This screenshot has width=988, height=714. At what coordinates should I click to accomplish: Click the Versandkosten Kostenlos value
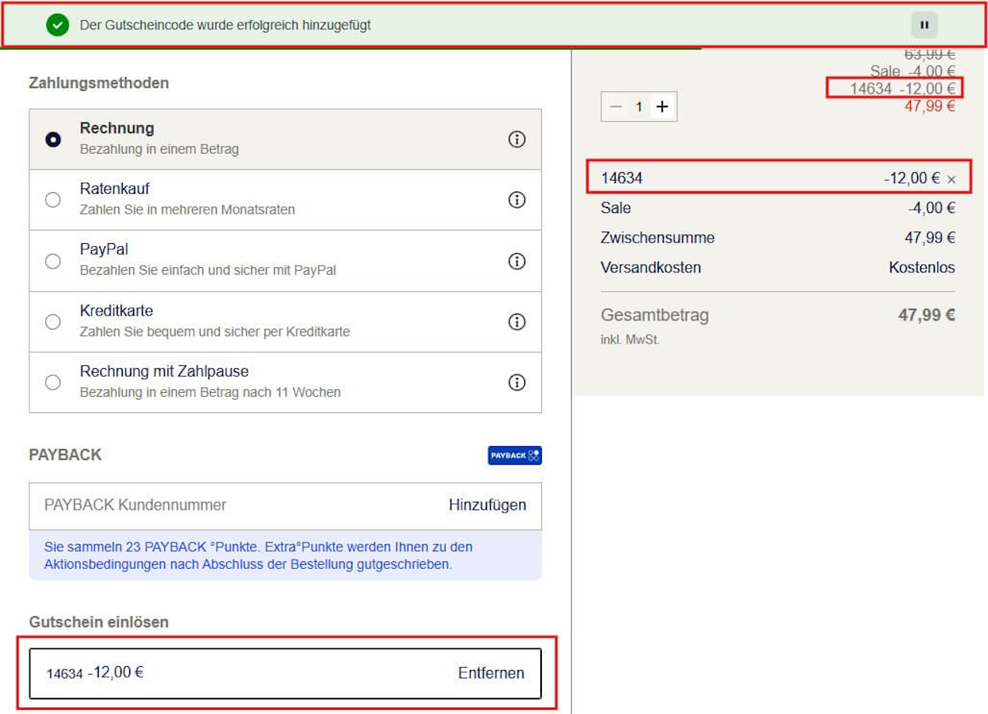[922, 268]
